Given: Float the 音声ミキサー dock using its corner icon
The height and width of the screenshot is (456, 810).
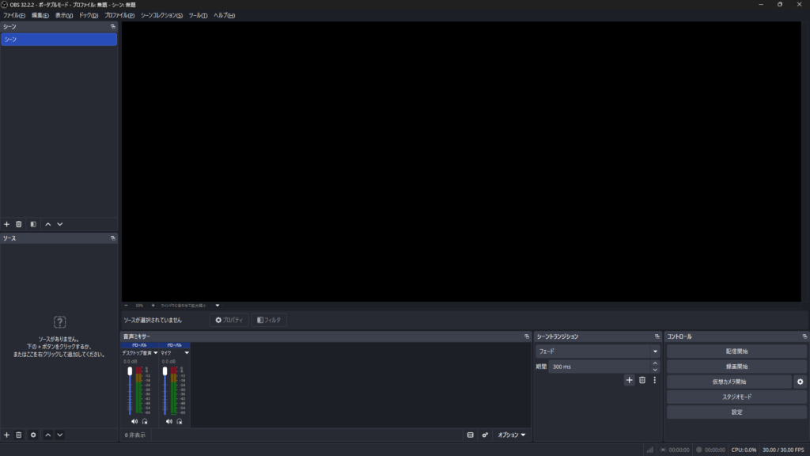Looking at the screenshot, I should pyautogui.click(x=526, y=336).
